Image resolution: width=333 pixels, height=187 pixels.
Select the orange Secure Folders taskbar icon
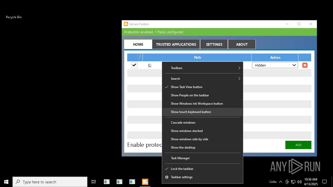click(x=145, y=182)
